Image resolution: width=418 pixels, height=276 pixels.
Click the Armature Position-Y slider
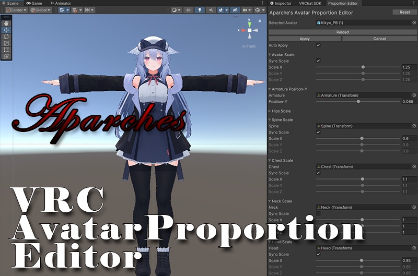[x=358, y=101]
